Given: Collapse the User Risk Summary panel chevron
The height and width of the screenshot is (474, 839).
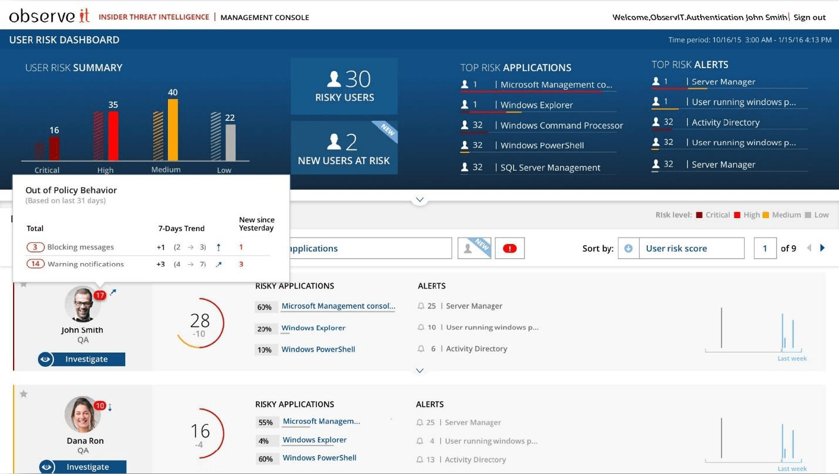Looking at the screenshot, I should click(419, 200).
